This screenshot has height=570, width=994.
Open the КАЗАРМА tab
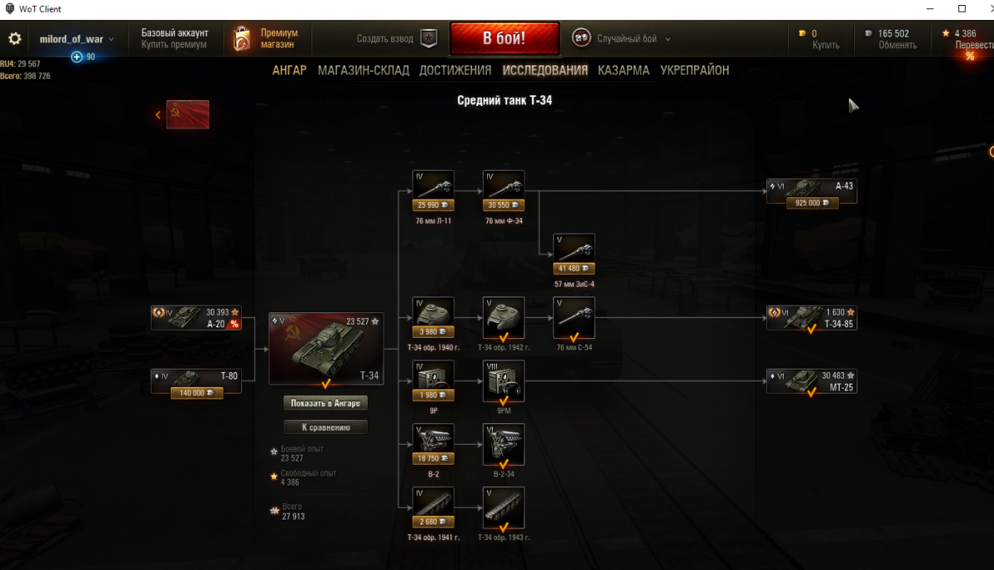click(x=624, y=70)
